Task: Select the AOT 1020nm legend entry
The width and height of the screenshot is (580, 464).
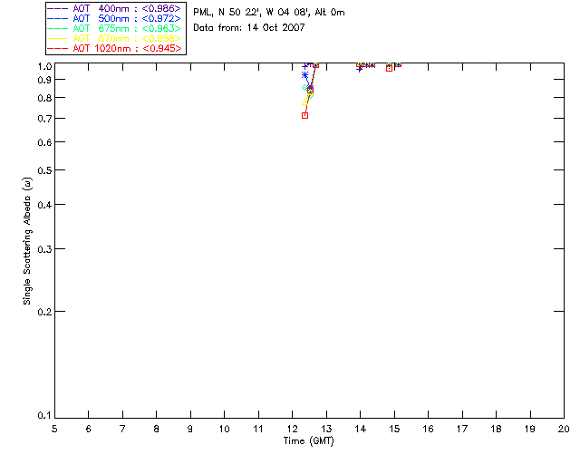Action: (x=115, y=48)
